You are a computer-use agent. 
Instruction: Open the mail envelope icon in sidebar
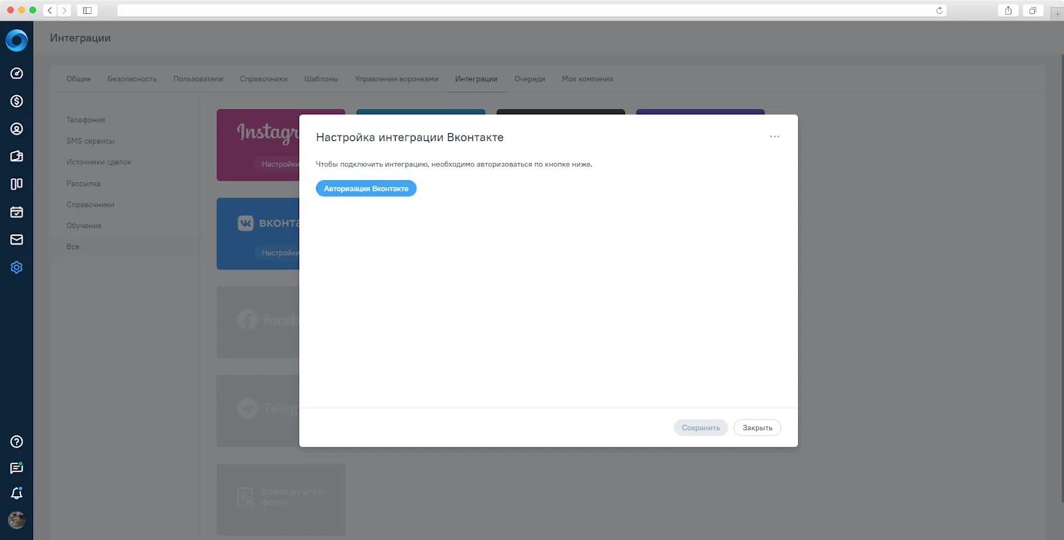[17, 239]
